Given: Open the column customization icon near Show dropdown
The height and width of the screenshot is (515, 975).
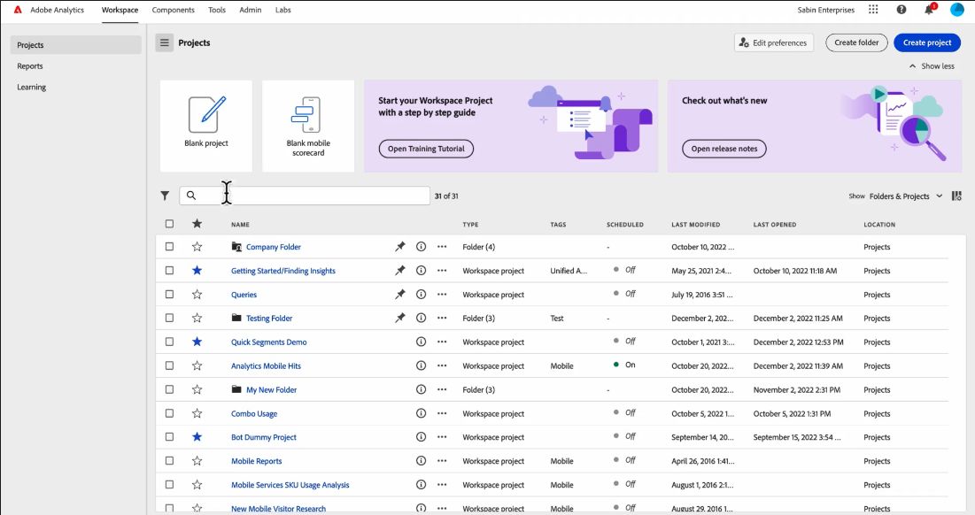Looking at the screenshot, I should click(956, 196).
